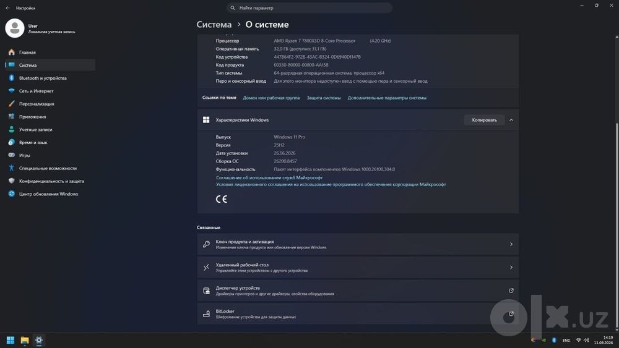Screen dimensions: 619x348
Task: Open Приложения settings section
Action: (x=50, y=117)
